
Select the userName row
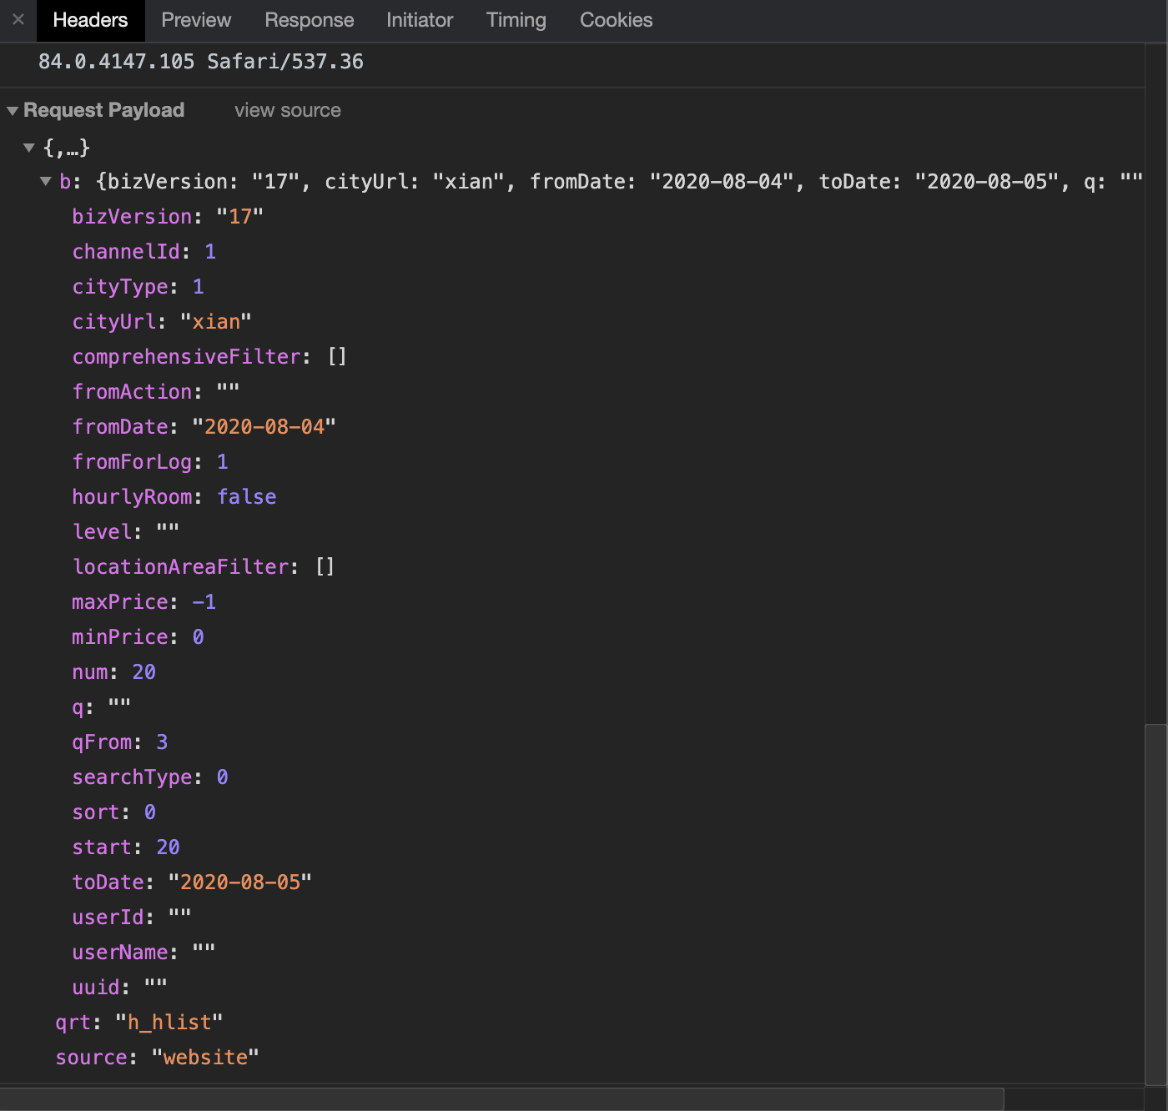pos(143,953)
